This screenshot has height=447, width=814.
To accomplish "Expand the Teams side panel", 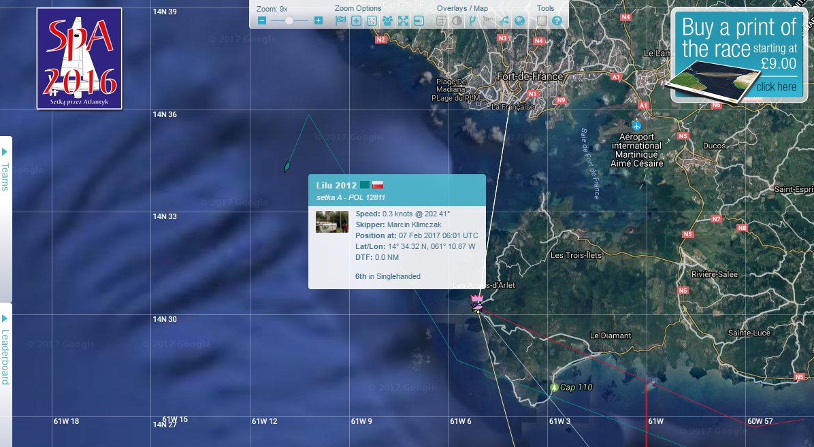I will (x=5, y=219).
